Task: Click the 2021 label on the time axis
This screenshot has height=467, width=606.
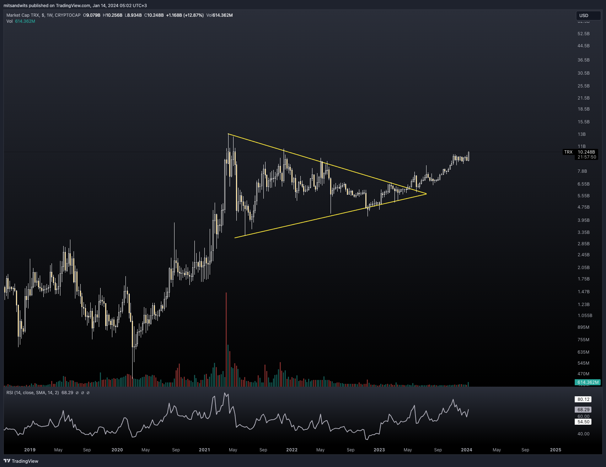Action: (x=204, y=450)
